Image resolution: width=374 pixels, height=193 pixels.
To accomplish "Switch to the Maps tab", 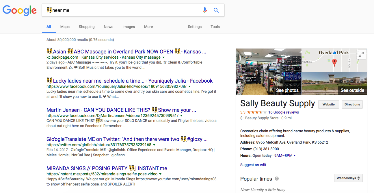I will pos(65,27).
